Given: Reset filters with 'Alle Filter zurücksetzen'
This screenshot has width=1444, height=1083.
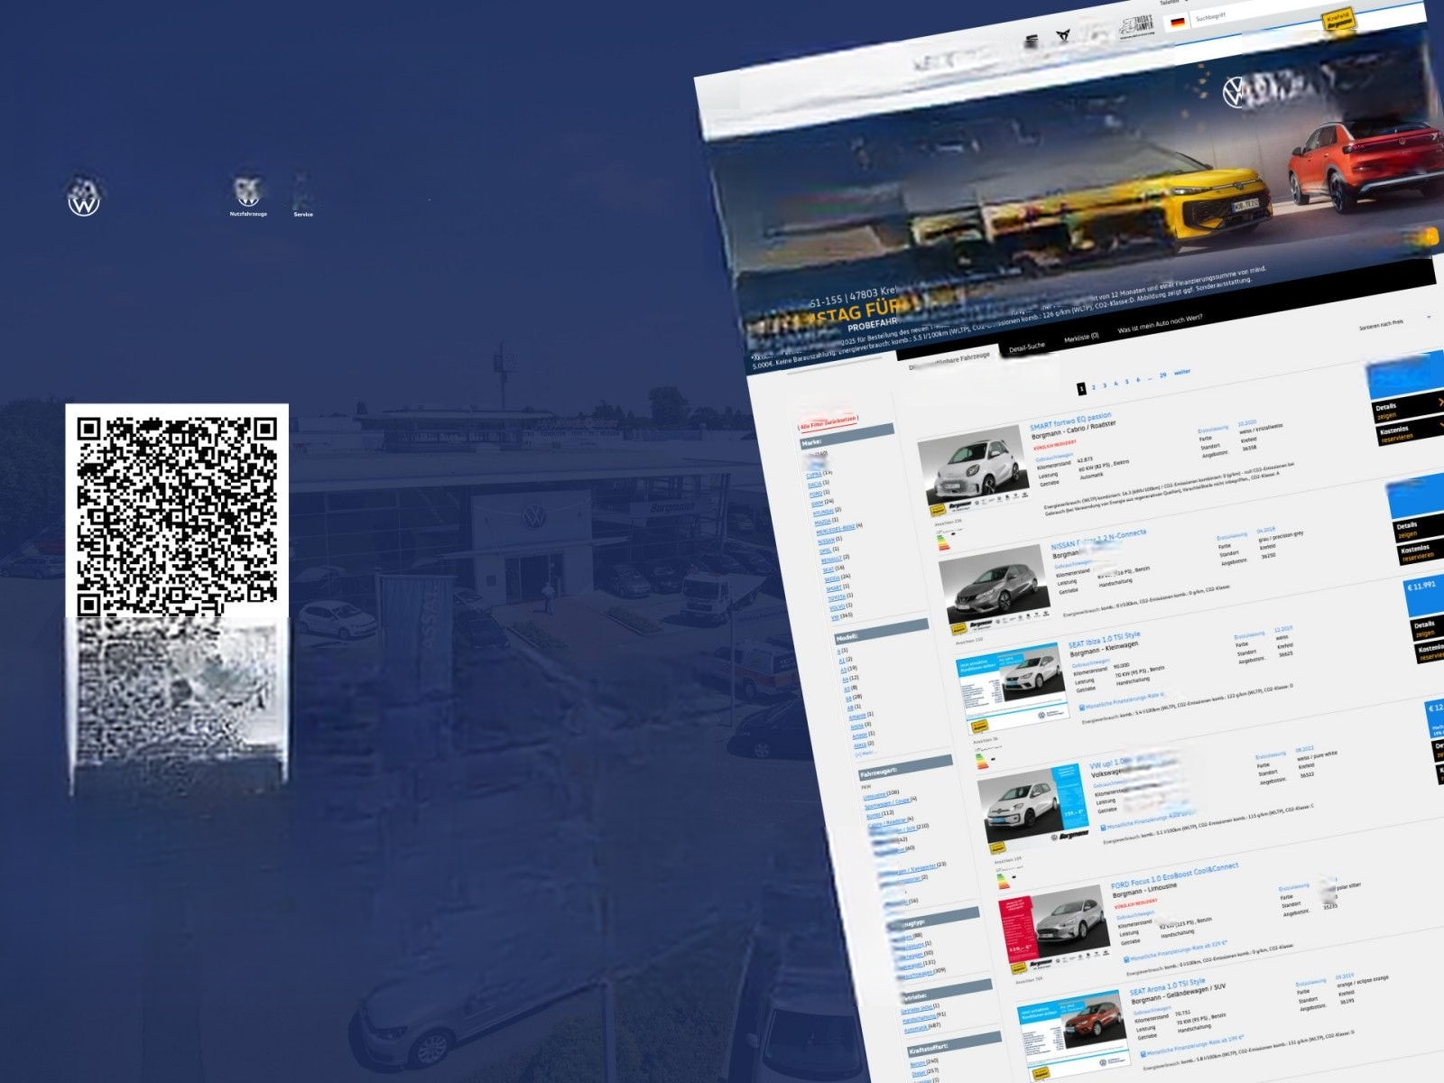Looking at the screenshot, I should [828, 421].
